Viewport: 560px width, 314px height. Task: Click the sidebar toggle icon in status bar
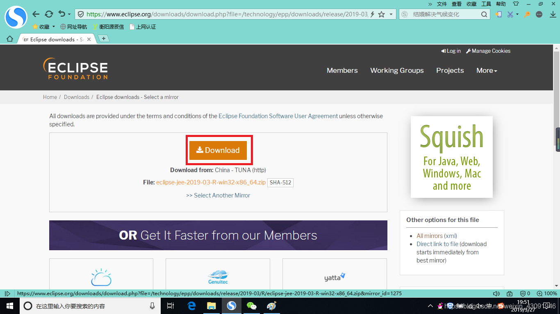tap(7, 294)
